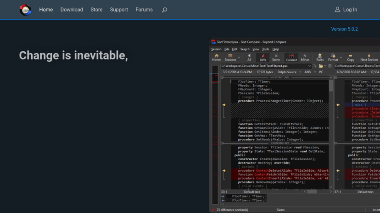
Task: Click the save disk icon, left pane
Action: (x=330, y=66)
